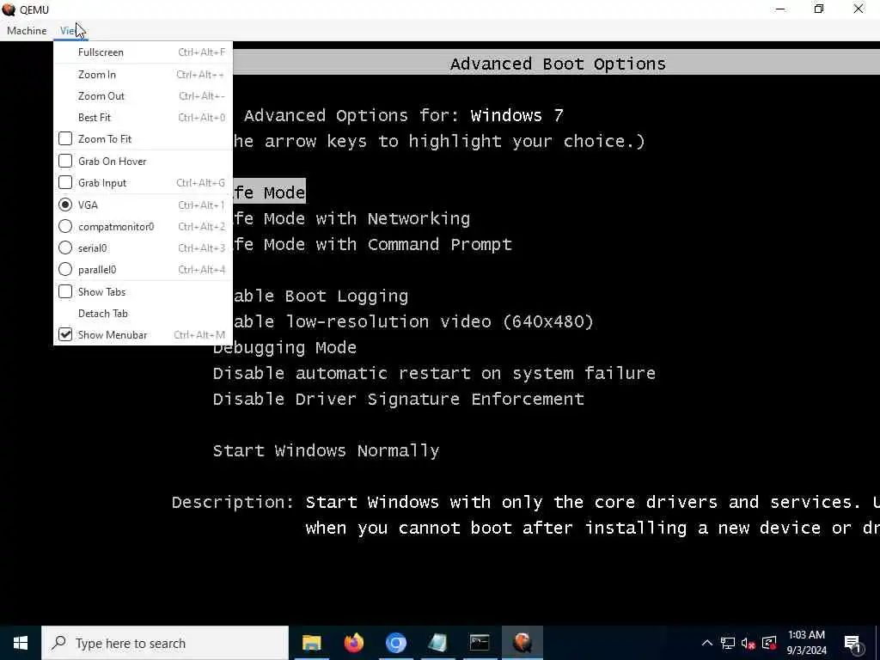Select Zoom Out menu entry
This screenshot has width=880, height=660.
point(144,96)
